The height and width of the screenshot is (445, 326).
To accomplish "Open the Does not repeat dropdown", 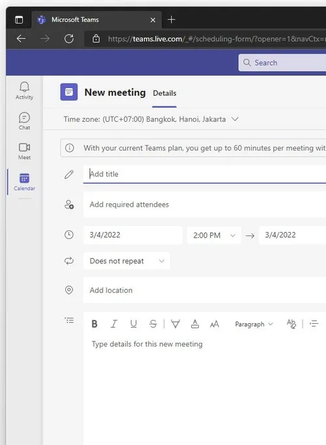I will (x=126, y=261).
